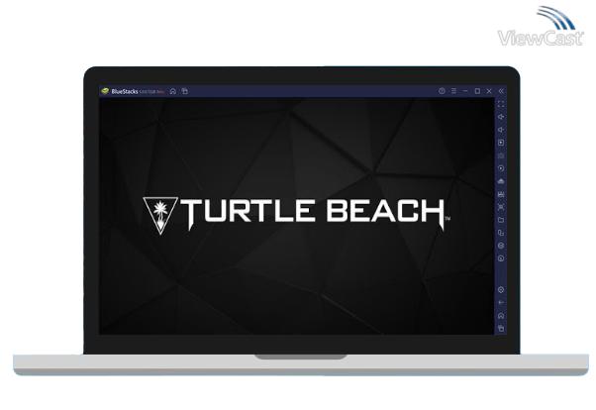Collapse the sidebar with the double-chevron

click(501, 91)
